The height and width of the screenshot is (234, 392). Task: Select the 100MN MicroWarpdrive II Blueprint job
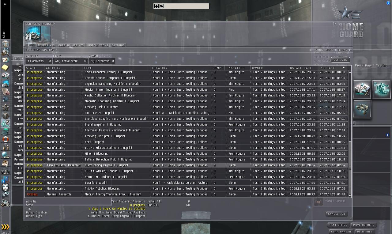(x=187, y=148)
